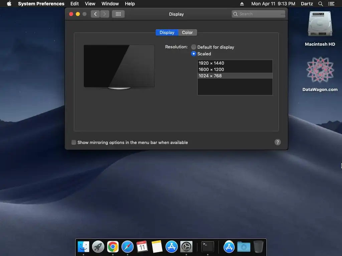Minimize the Display window yellow button
342x256 pixels.
click(77, 14)
